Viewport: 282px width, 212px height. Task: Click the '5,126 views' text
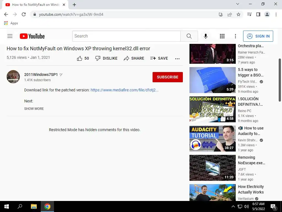(x=17, y=57)
